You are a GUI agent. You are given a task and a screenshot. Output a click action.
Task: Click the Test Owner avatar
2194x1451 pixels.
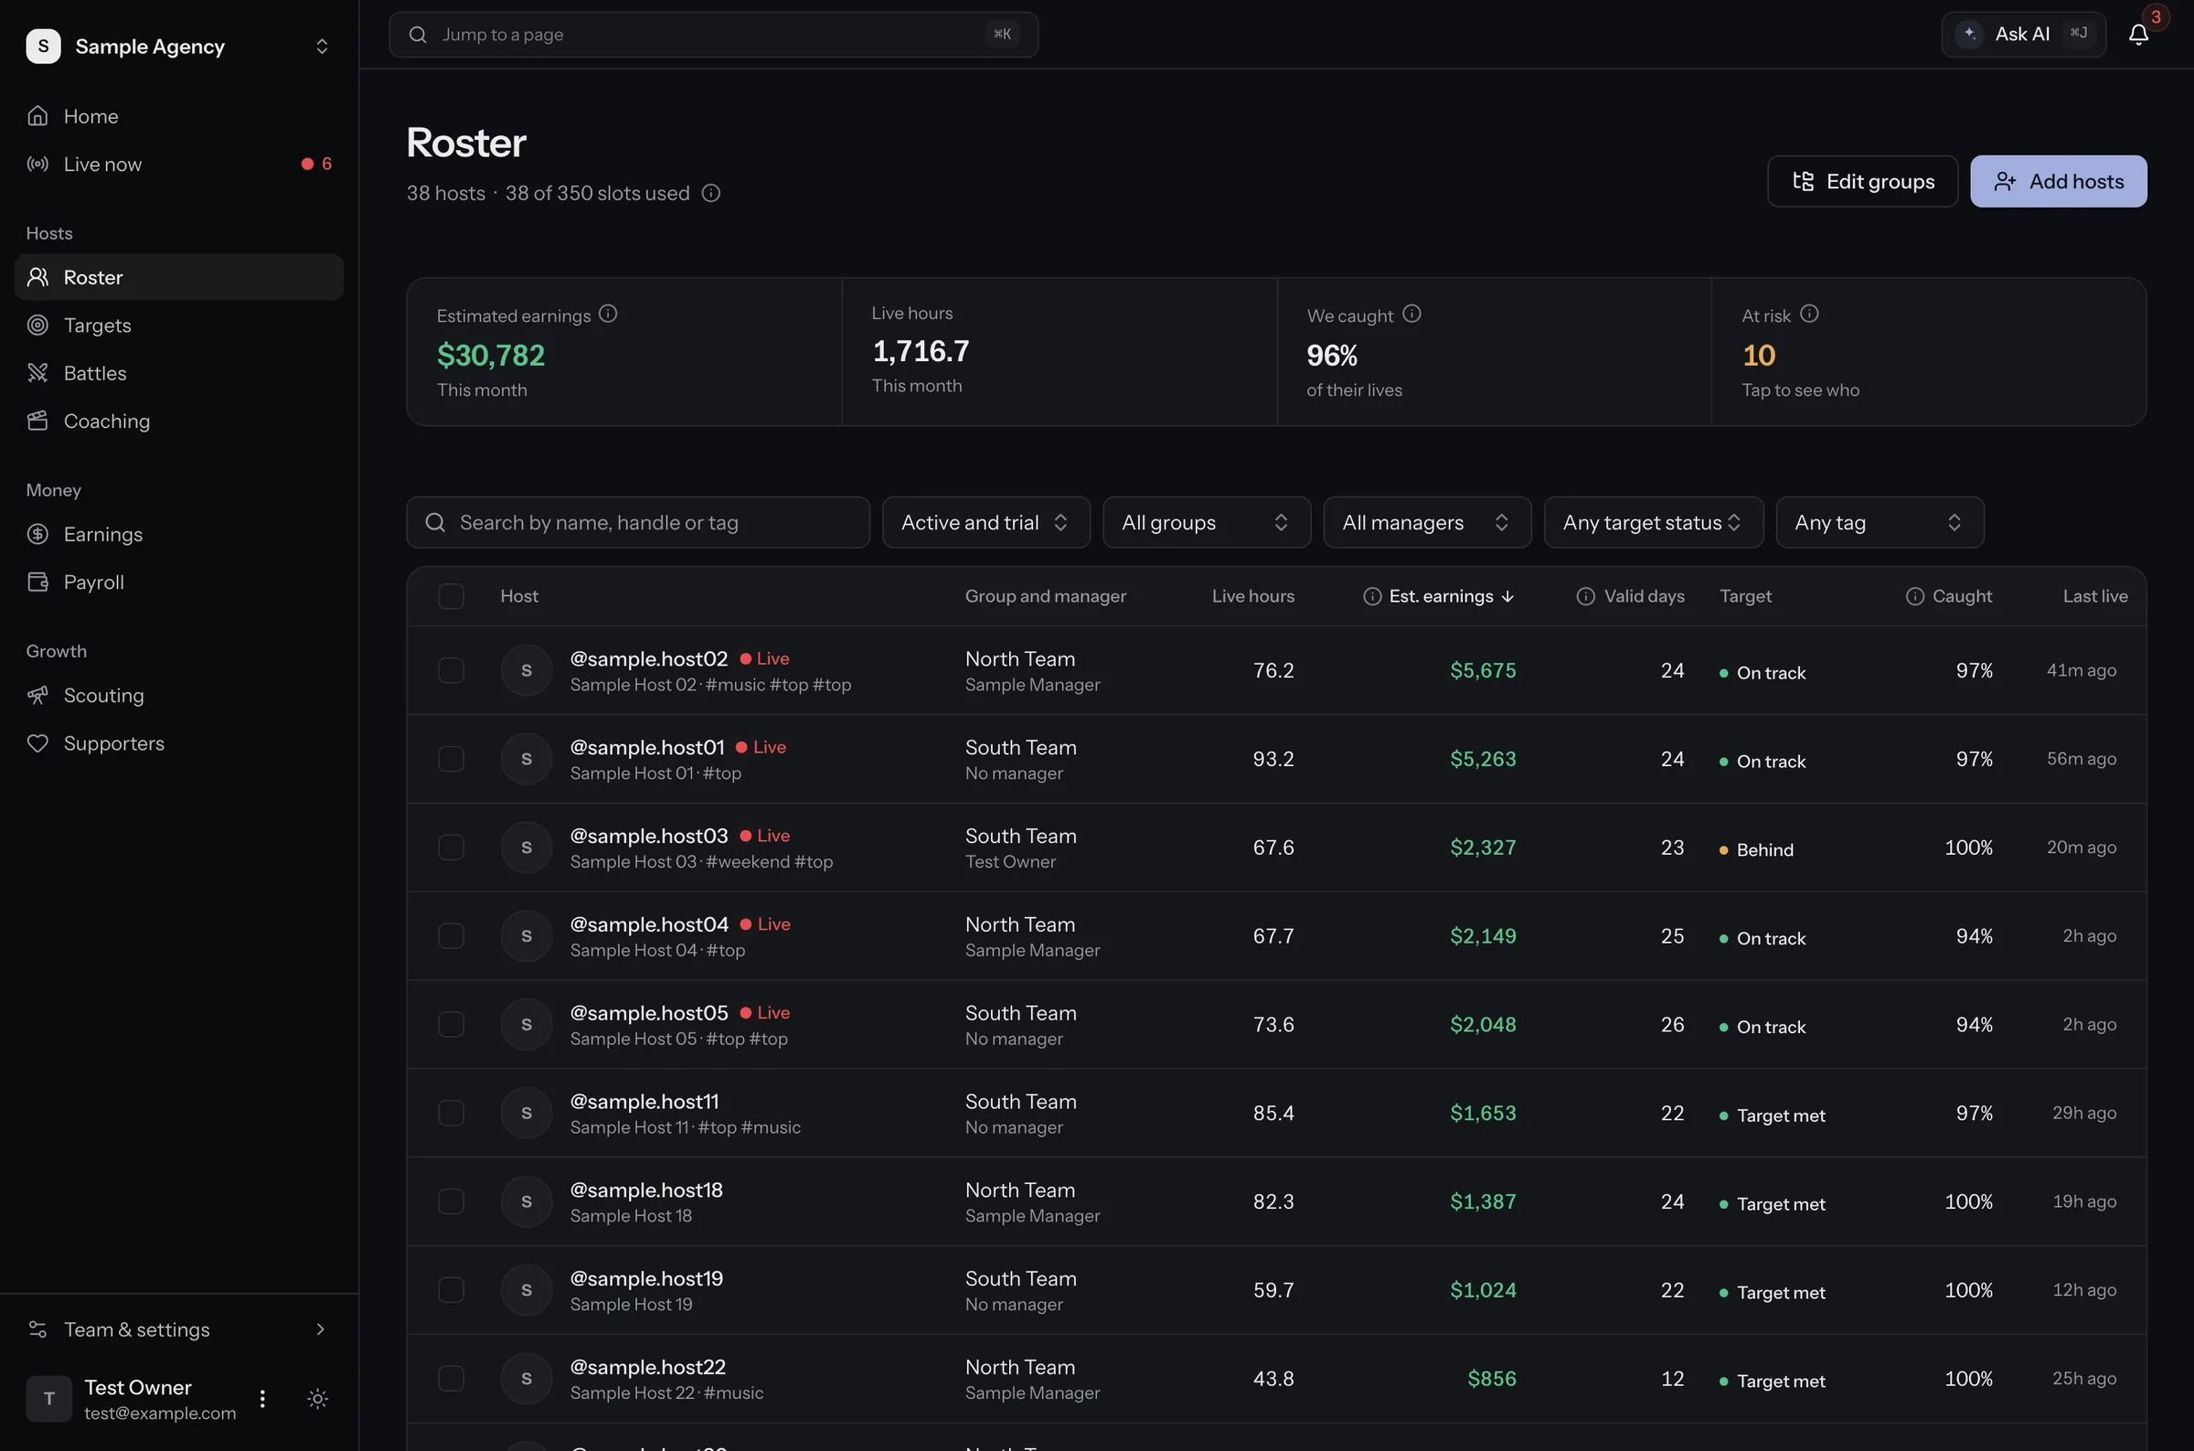point(49,1398)
